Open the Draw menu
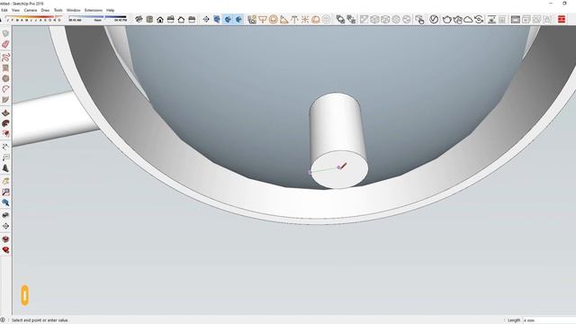Viewport: 576px width, 324px height. point(45,10)
